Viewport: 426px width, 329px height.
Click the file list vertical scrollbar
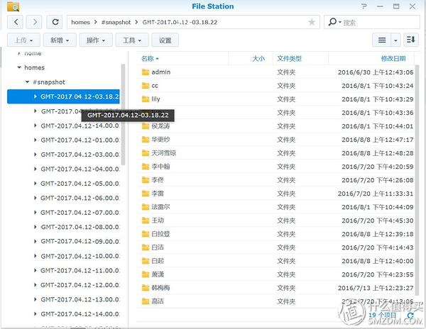(417, 180)
